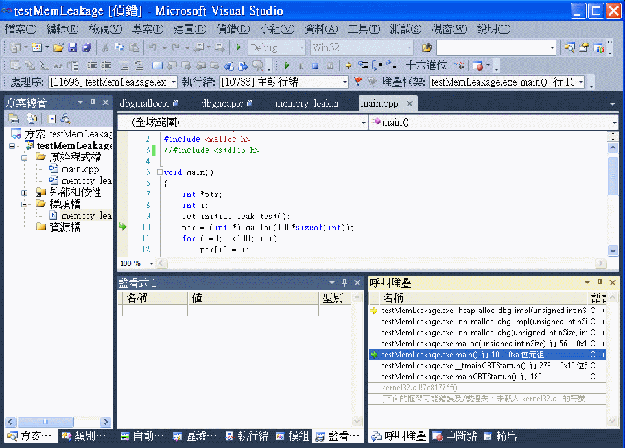Image resolution: width=625 pixels, height=448 pixels.
Task: Click the Stop Debugging square button
Action: [x=316, y=65]
